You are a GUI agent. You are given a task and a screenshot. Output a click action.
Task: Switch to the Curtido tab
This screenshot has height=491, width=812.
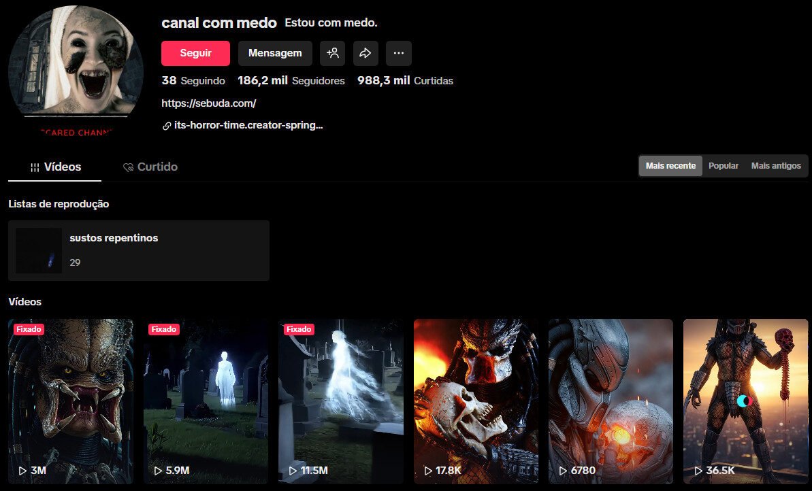pyautogui.click(x=150, y=166)
